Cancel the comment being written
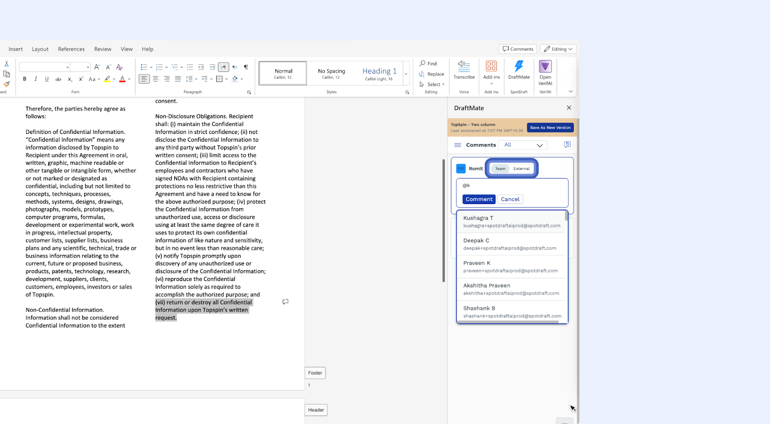The height and width of the screenshot is (424, 770). pos(510,199)
